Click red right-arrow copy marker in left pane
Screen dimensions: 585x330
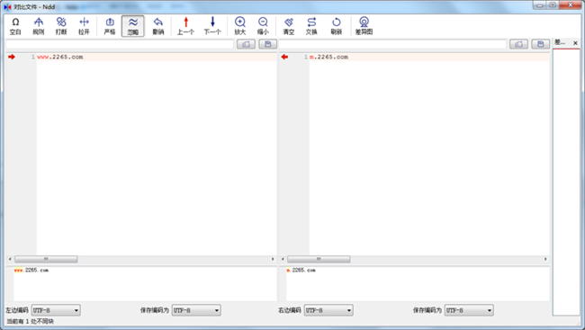[x=12, y=57]
